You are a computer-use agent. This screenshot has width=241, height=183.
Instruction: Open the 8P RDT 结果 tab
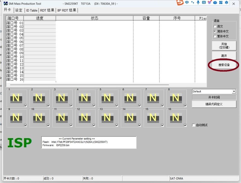coord(67,10)
